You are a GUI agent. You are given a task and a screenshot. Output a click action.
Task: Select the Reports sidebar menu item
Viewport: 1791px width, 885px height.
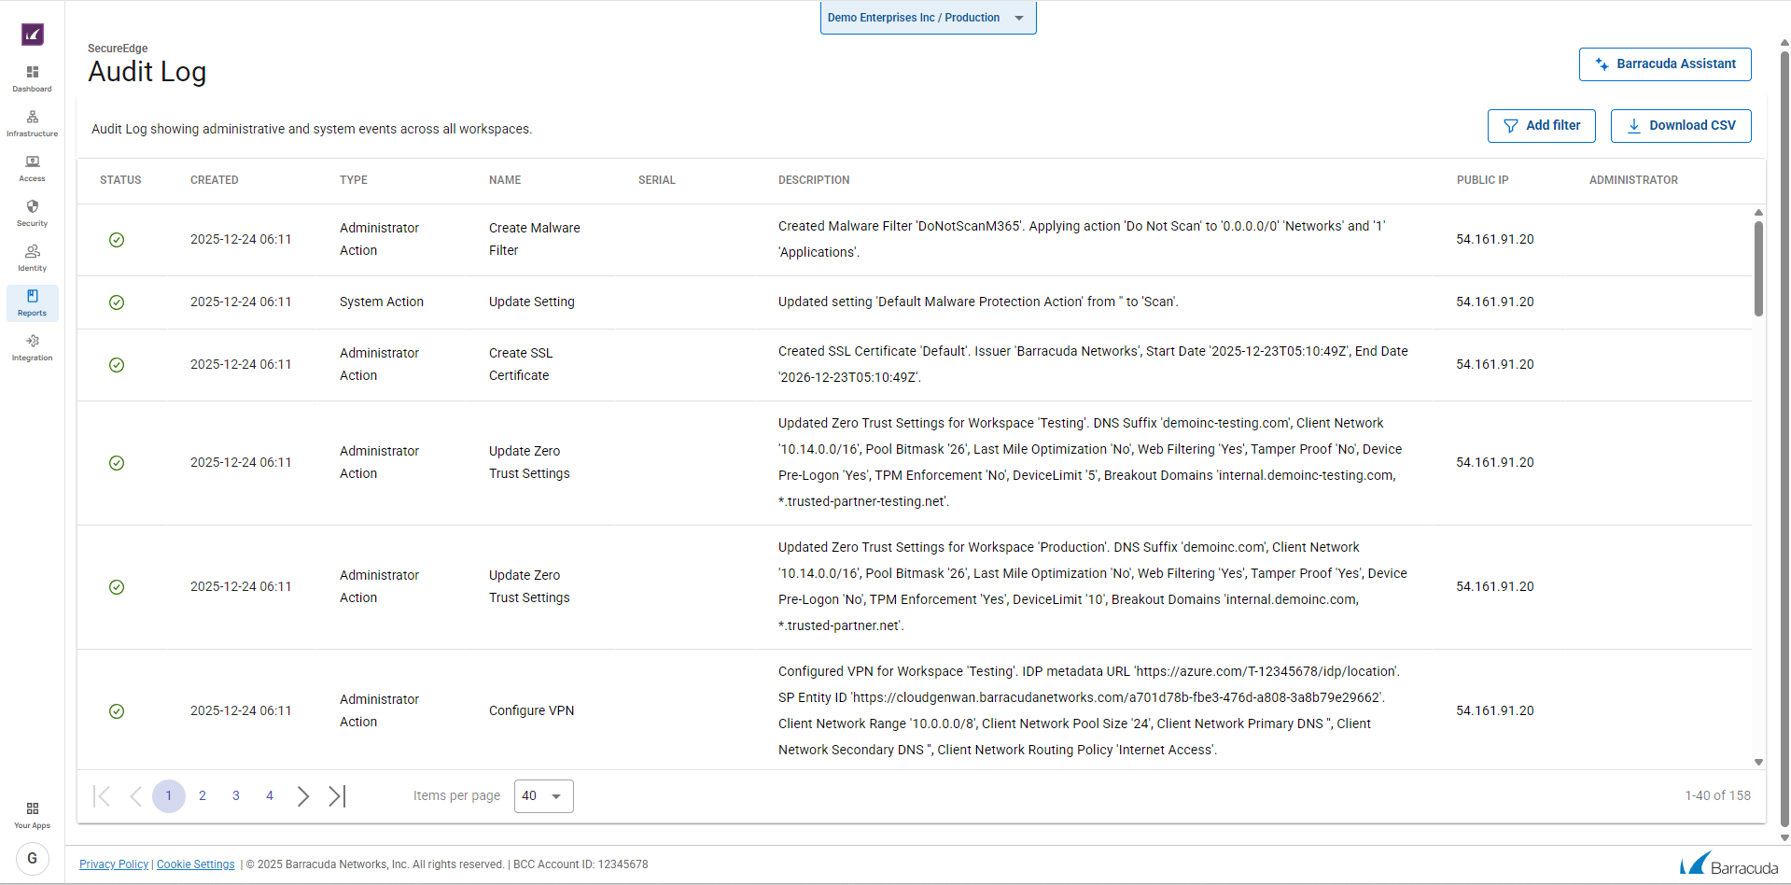pyautogui.click(x=32, y=302)
